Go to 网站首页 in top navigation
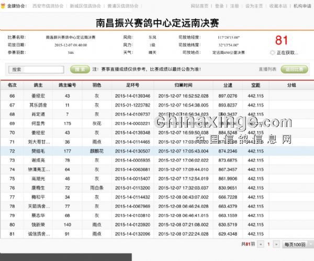 click(x=199, y=6)
